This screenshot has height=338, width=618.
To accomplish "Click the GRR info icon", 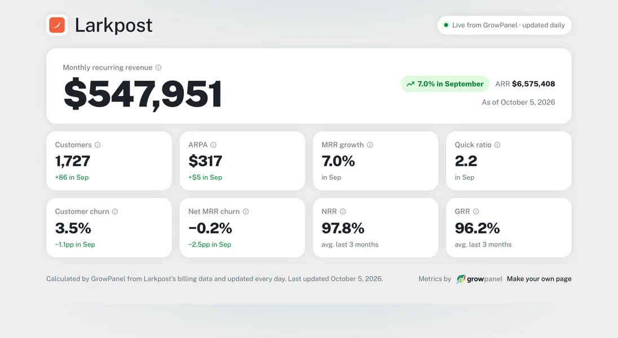I will point(476,212).
